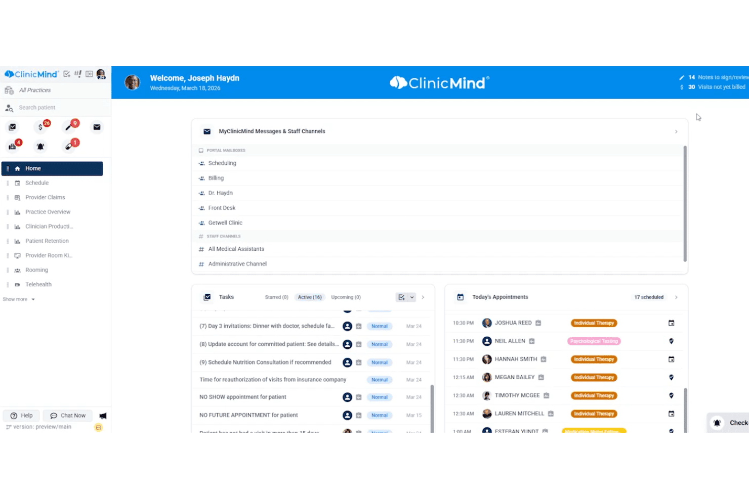Screen dimensions: 749x499
Task: Click the 17 scheduled badge
Action: 649,297
